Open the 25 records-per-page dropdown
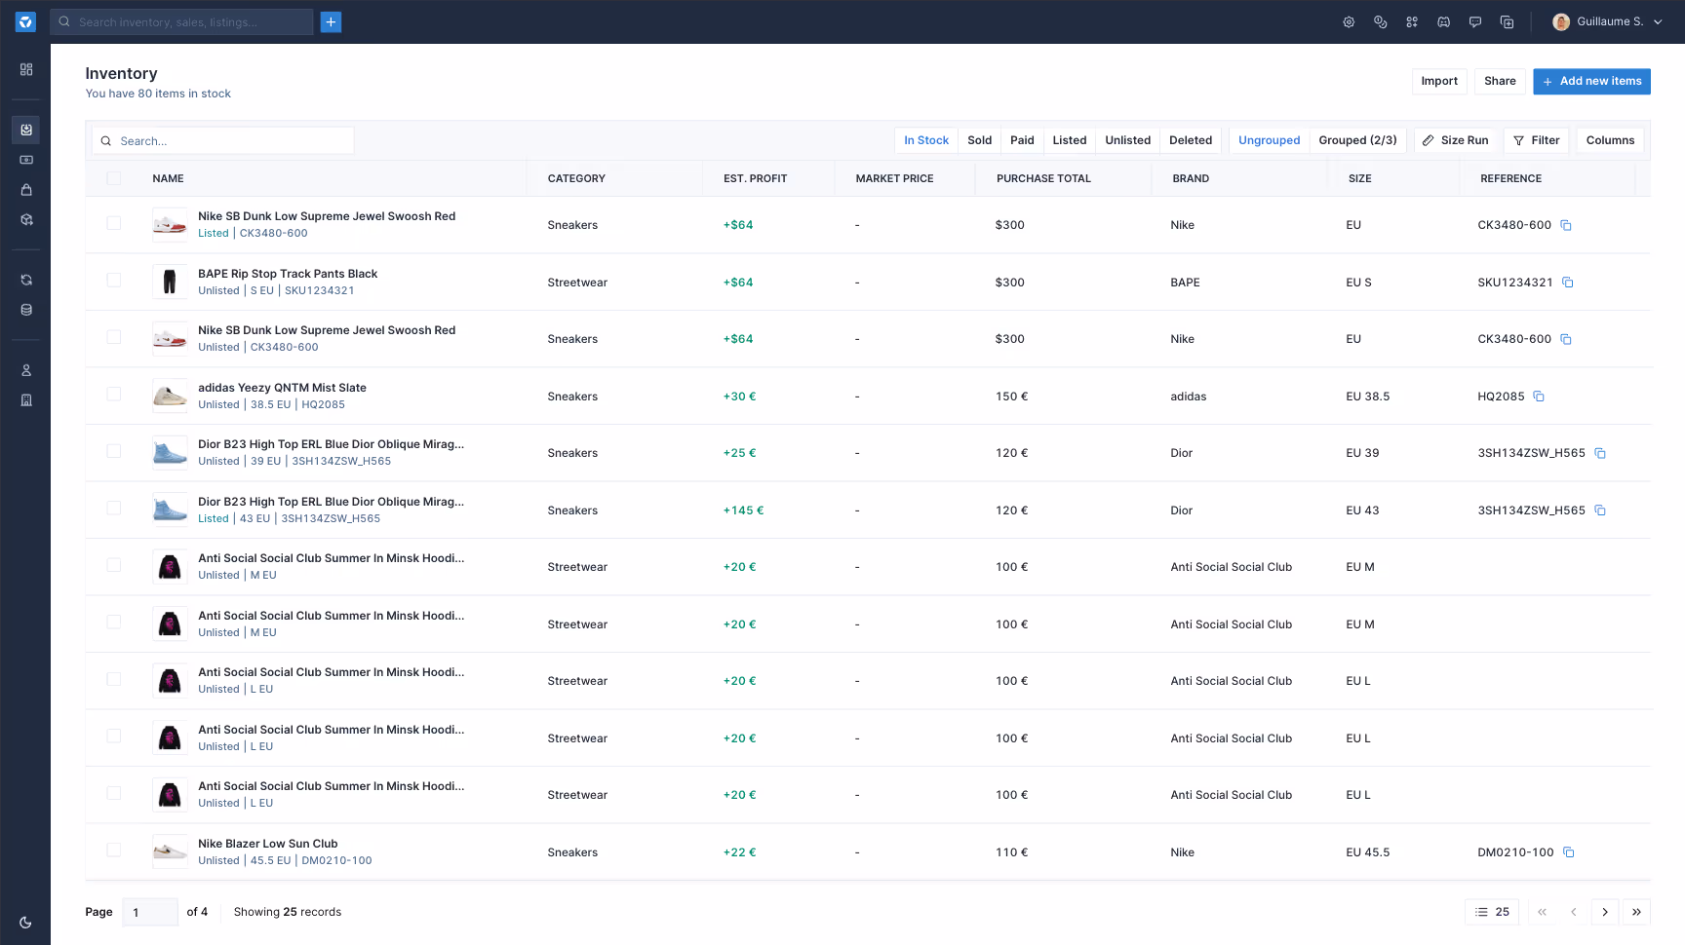 pos(1492,912)
